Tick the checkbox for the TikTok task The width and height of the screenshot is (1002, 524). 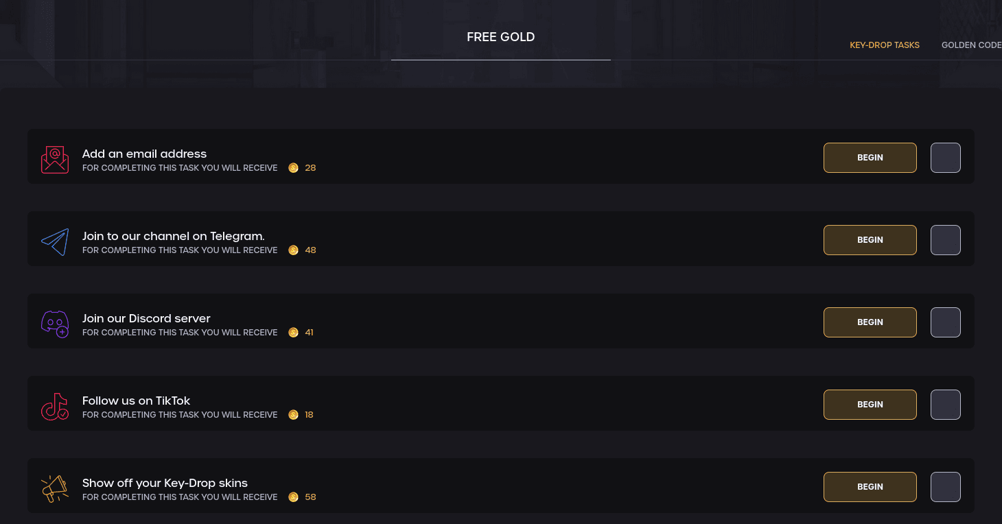coord(946,405)
